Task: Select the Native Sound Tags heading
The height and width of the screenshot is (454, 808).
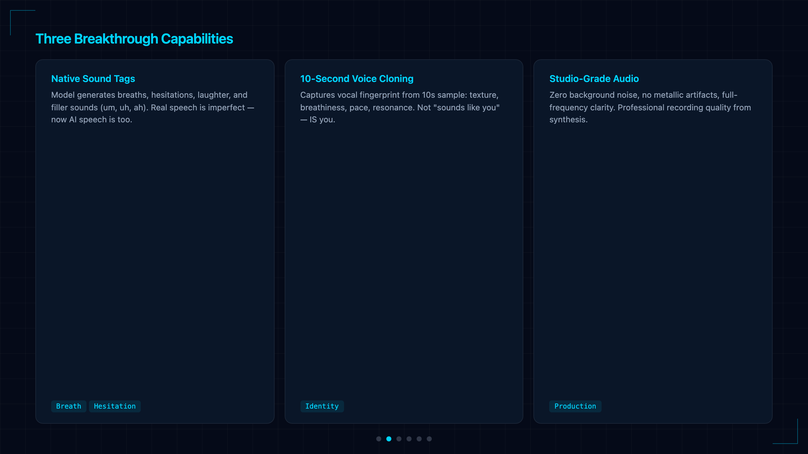Action: coord(93,79)
